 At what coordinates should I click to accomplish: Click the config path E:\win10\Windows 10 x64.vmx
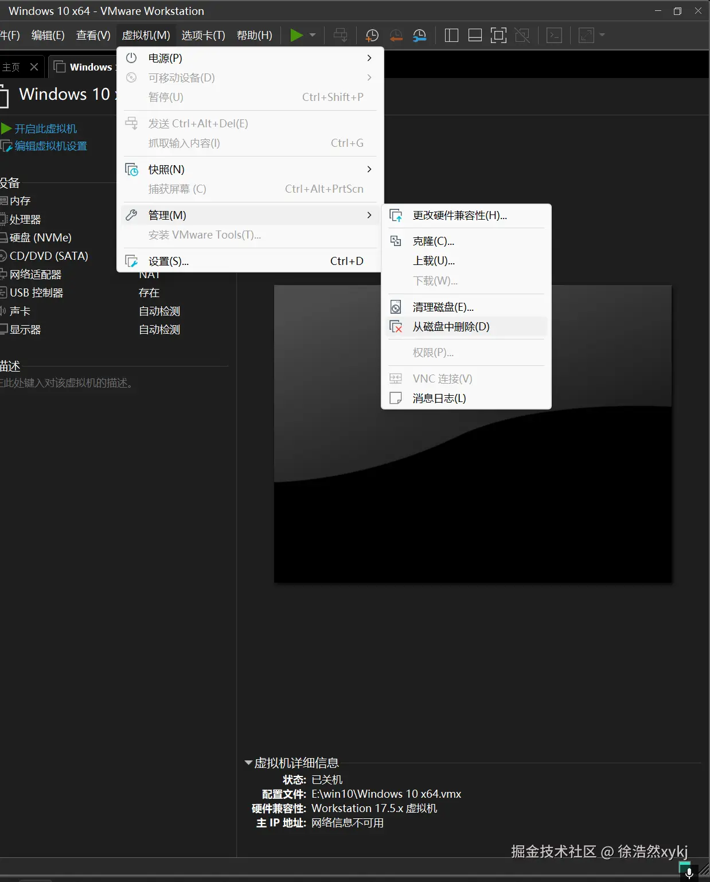[x=387, y=794]
